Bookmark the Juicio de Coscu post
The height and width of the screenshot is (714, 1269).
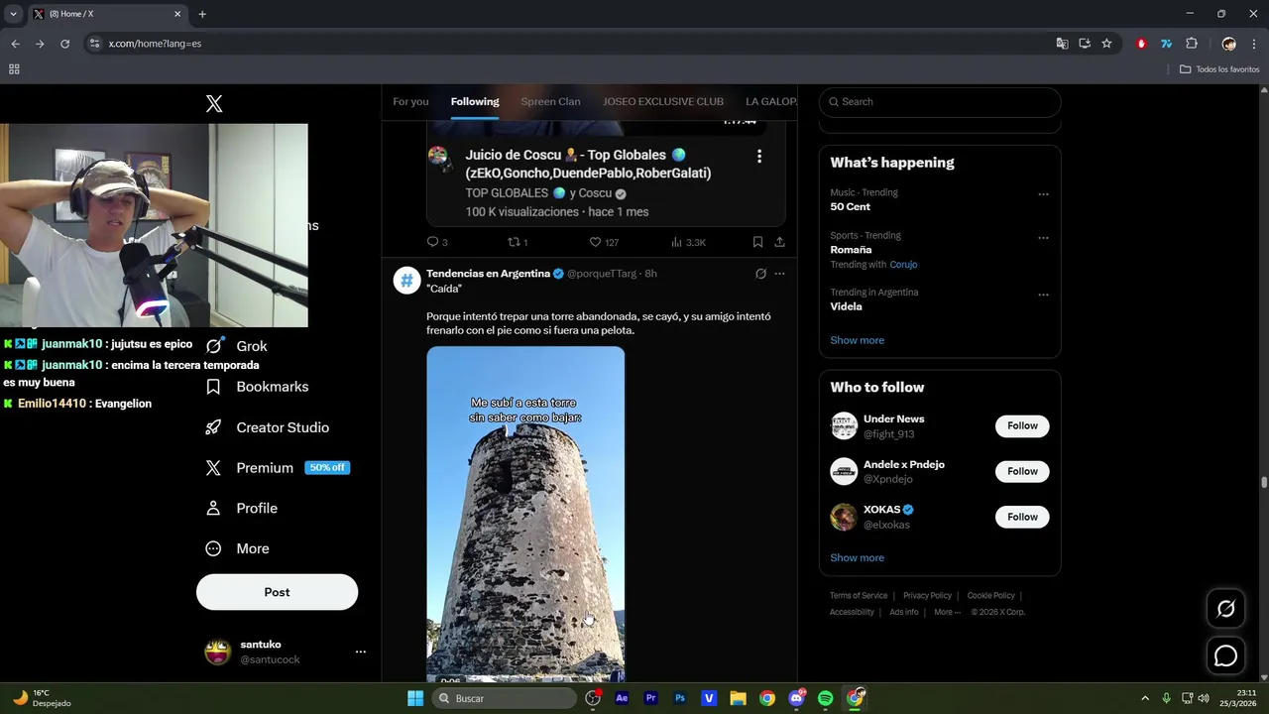757,242
